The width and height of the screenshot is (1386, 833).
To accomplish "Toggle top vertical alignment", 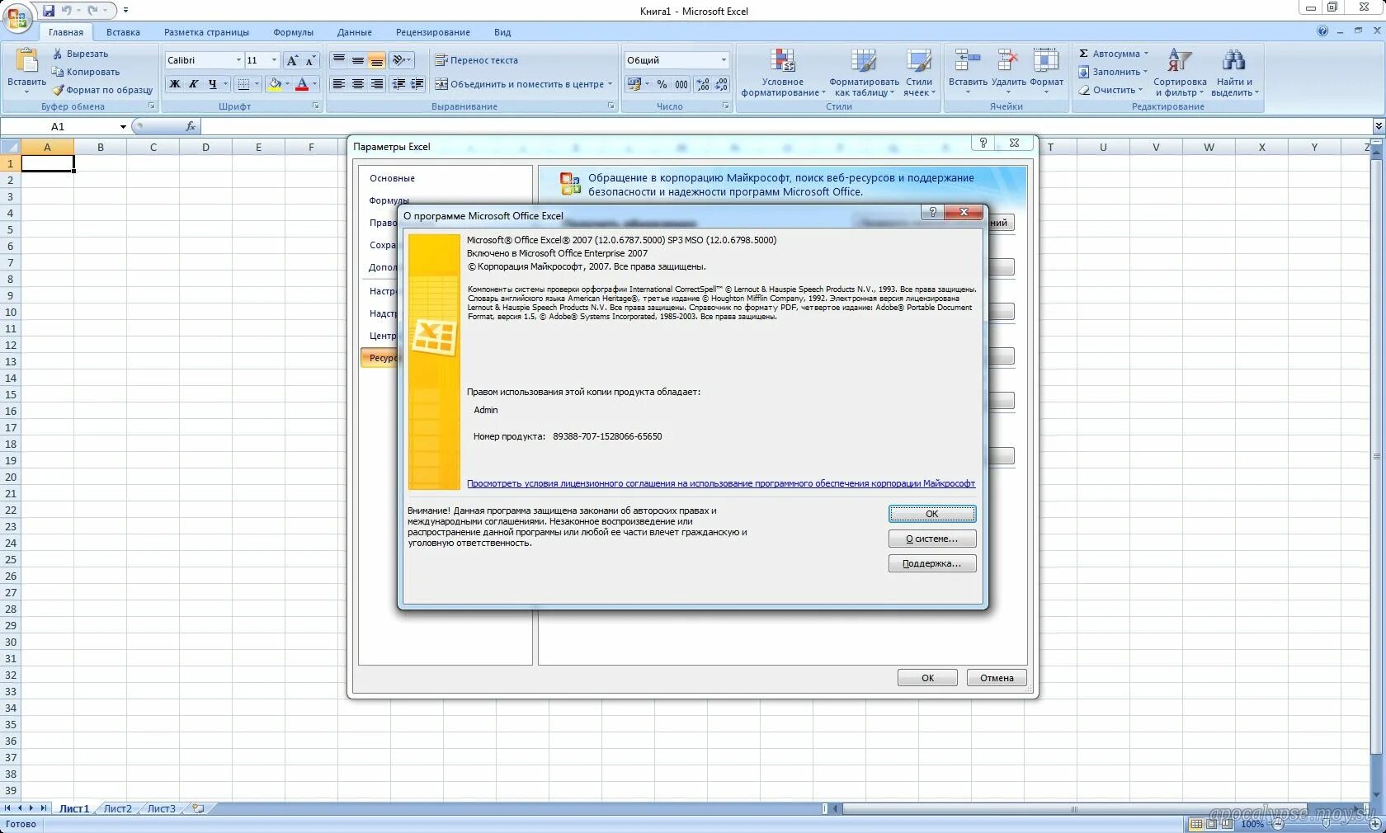I will pyautogui.click(x=339, y=60).
